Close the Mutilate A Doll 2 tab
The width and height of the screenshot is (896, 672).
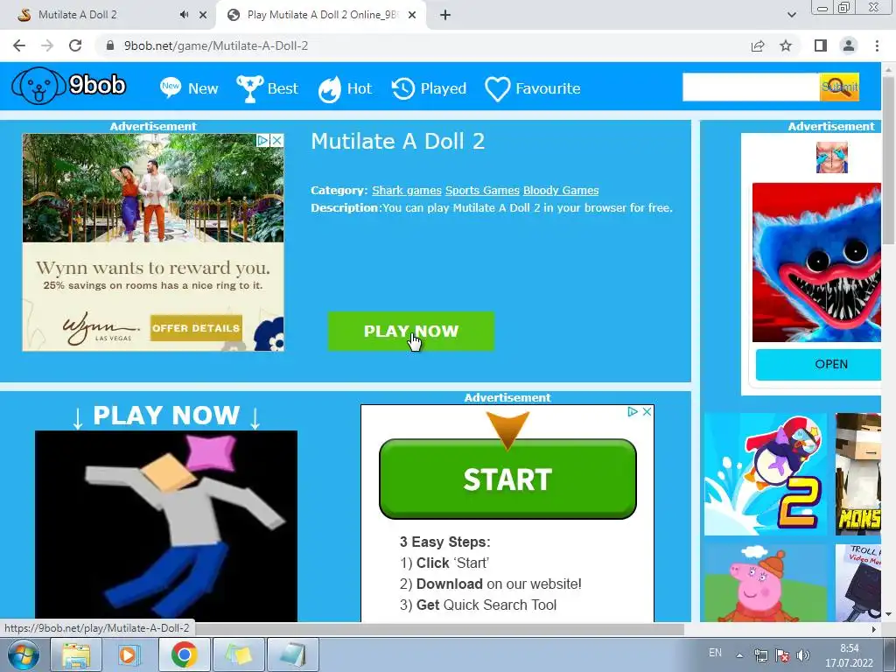203,16
